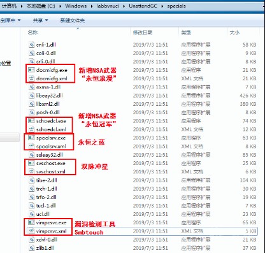
Task: Click XML 文档 type of spoolsrv.xml row
Action: pyautogui.click(x=192, y=146)
